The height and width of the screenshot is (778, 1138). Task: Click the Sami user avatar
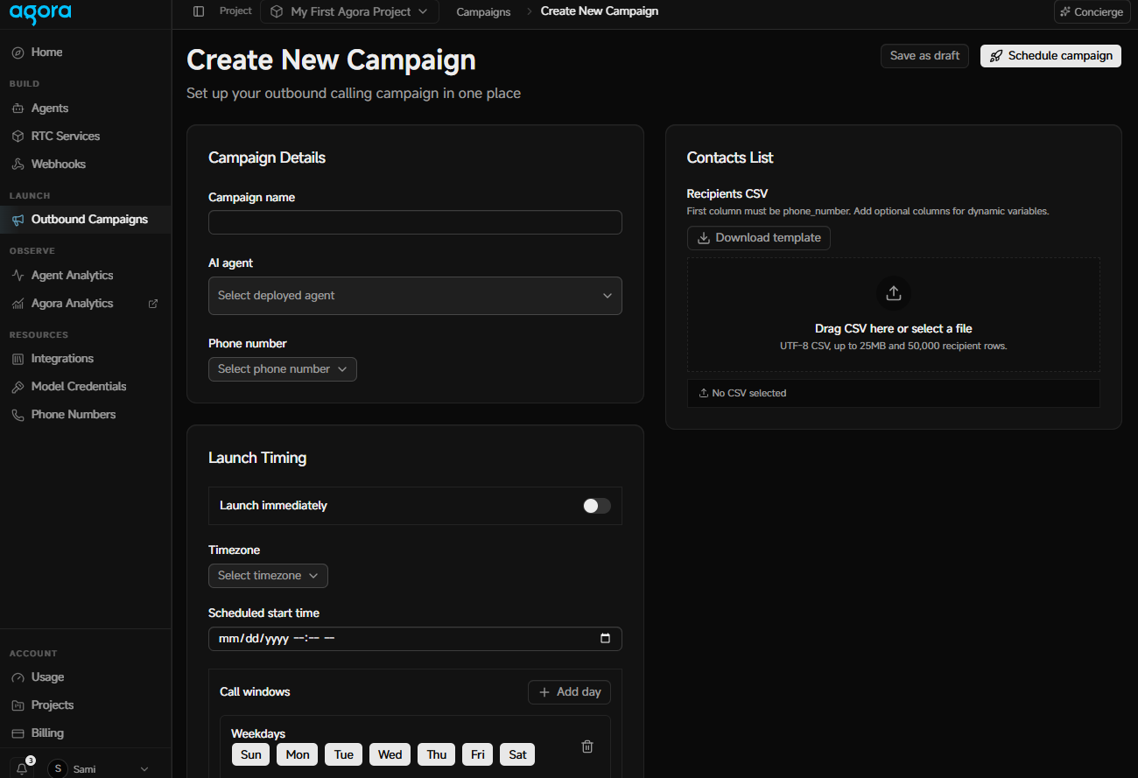coord(59,769)
